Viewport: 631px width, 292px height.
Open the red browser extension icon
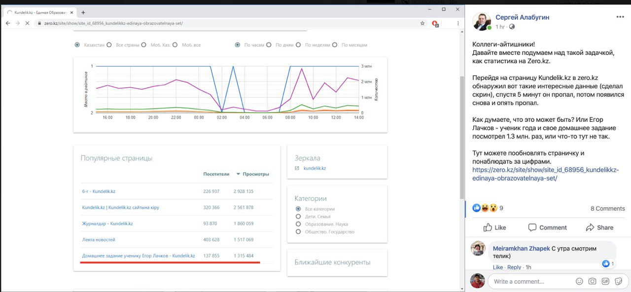coord(435,23)
